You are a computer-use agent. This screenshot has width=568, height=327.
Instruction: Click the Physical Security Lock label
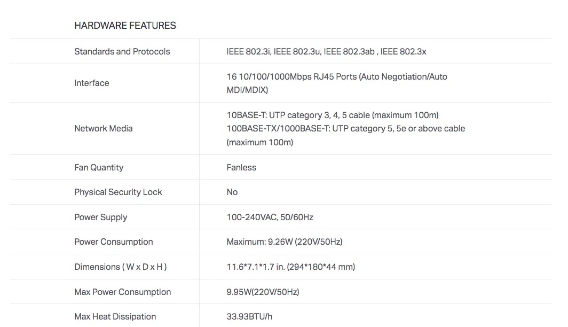click(118, 192)
